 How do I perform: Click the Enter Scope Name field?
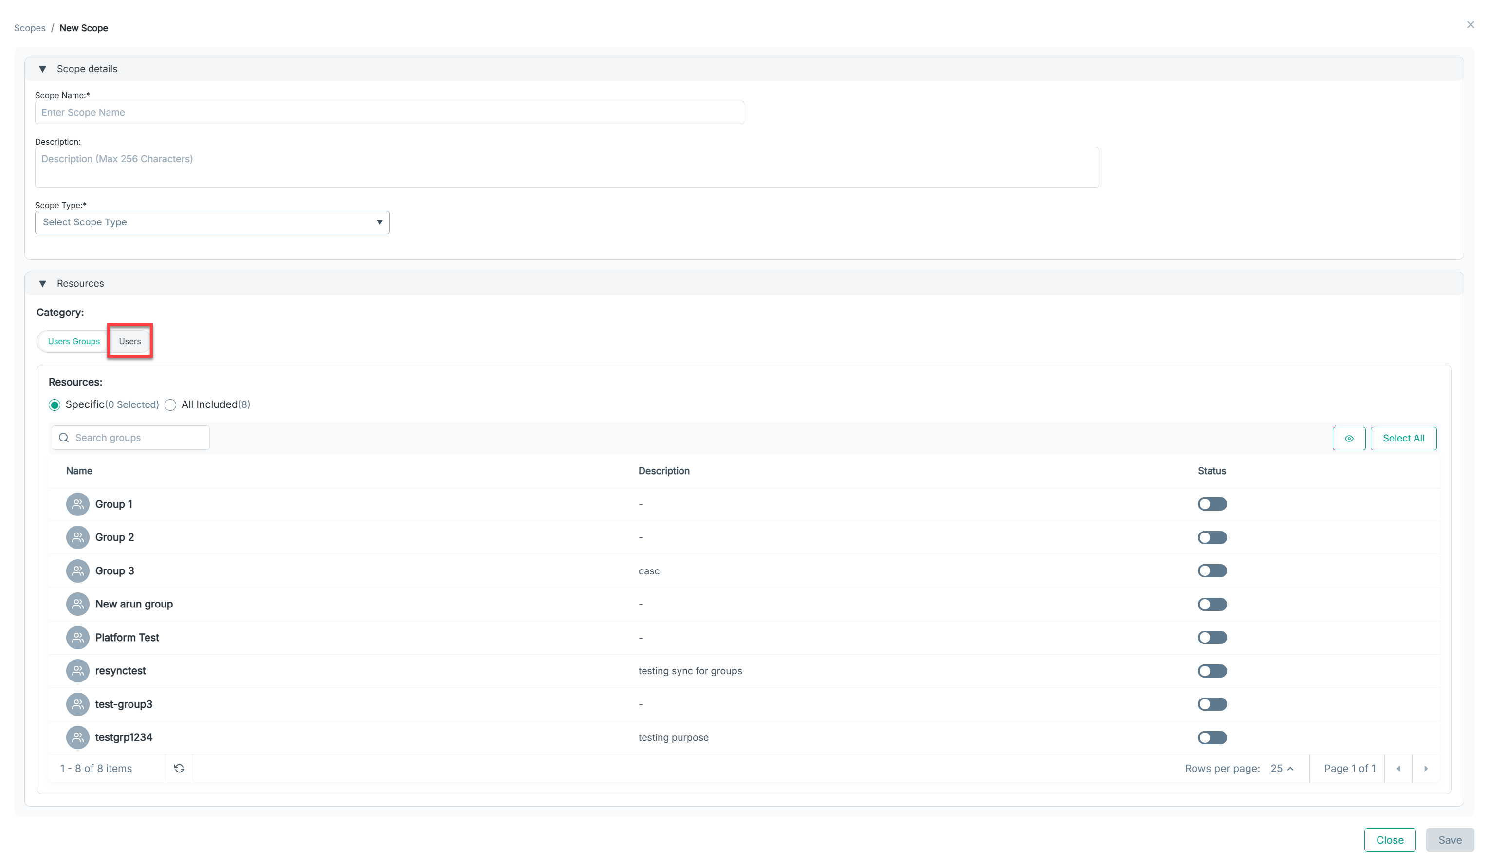pos(389,112)
